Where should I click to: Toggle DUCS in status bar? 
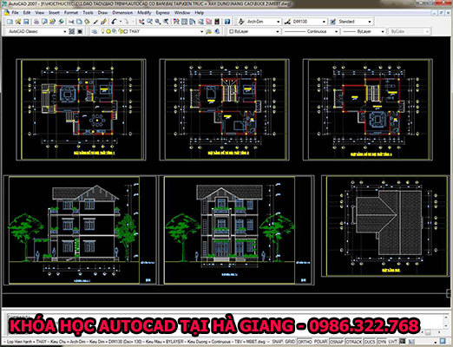[x=370, y=342]
